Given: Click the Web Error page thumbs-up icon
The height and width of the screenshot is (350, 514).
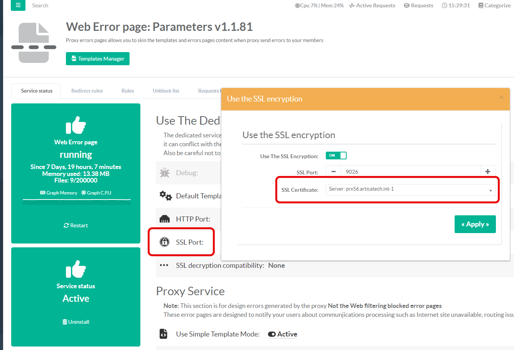Looking at the screenshot, I should [76, 125].
